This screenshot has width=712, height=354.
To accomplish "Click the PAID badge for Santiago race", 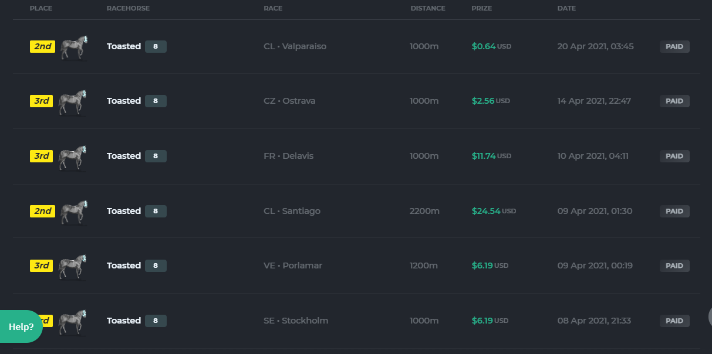I will pyautogui.click(x=674, y=211).
